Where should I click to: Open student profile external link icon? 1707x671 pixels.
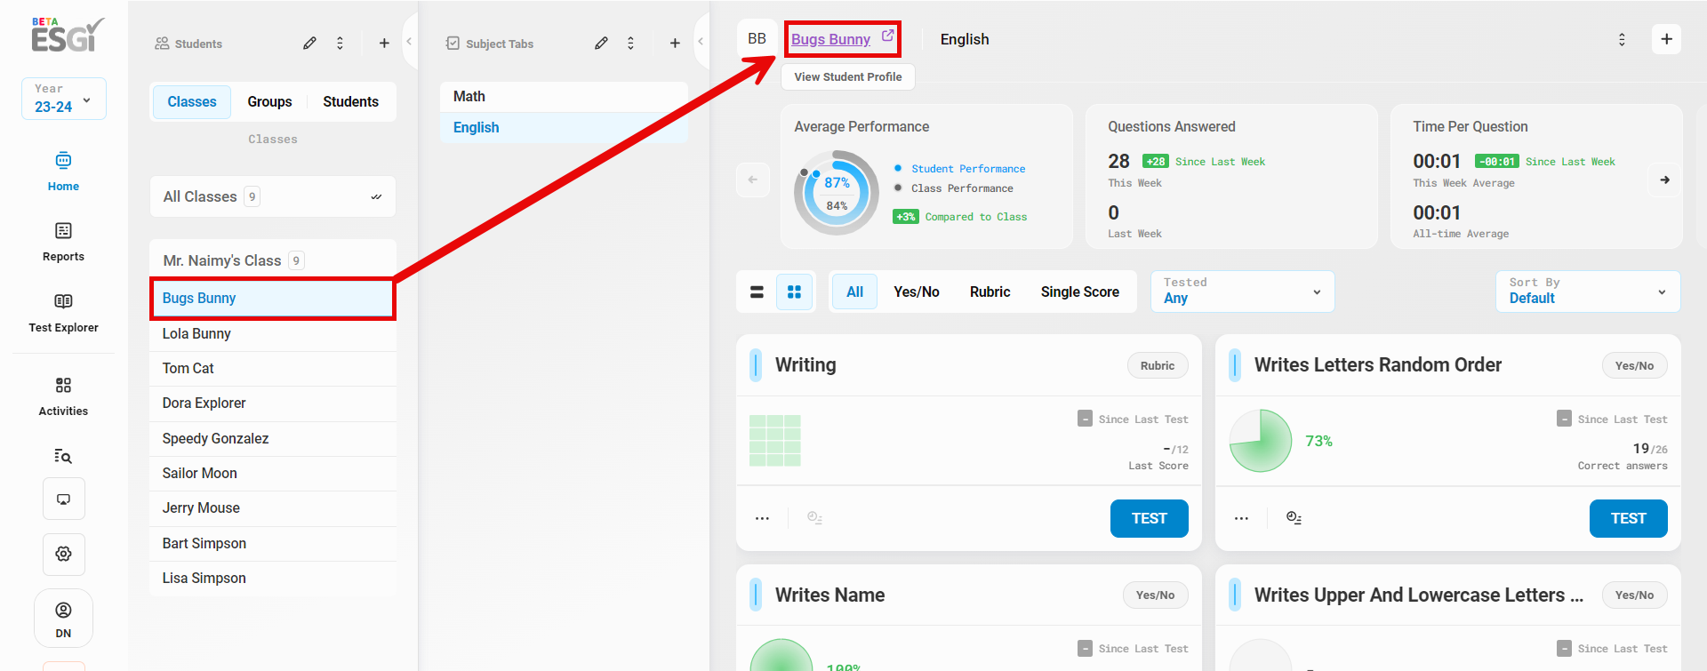(x=887, y=36)
